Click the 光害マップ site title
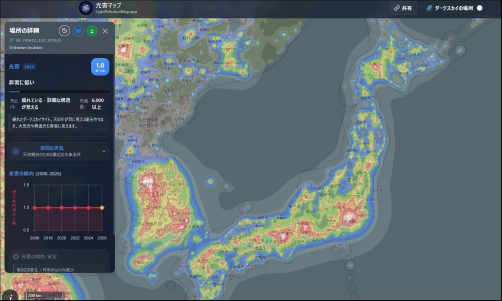The height and width of the screenshot is (301, 502). pyautogui.click(x=108, y=5)
